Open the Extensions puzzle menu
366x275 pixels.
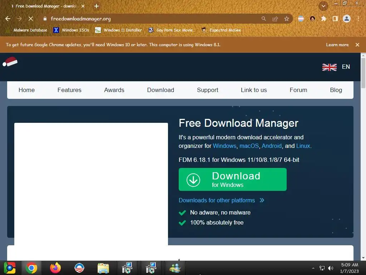point(324,19)
